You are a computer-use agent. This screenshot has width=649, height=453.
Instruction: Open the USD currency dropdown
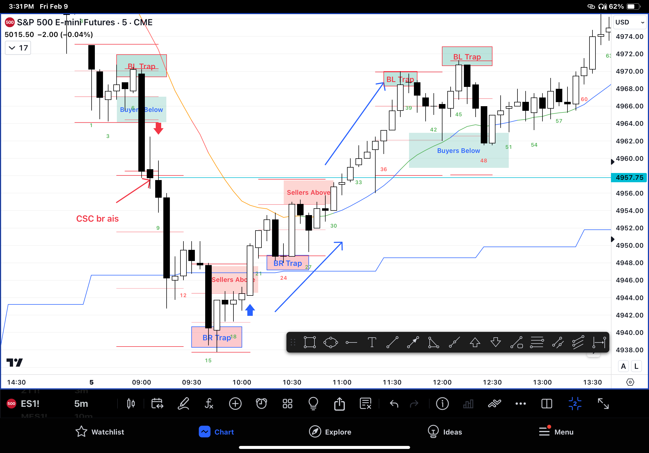click(x=629, y=22)
